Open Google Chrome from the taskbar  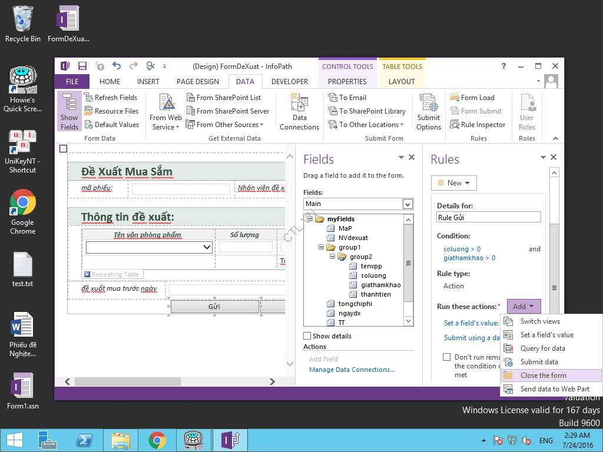(x=157, y=440)
